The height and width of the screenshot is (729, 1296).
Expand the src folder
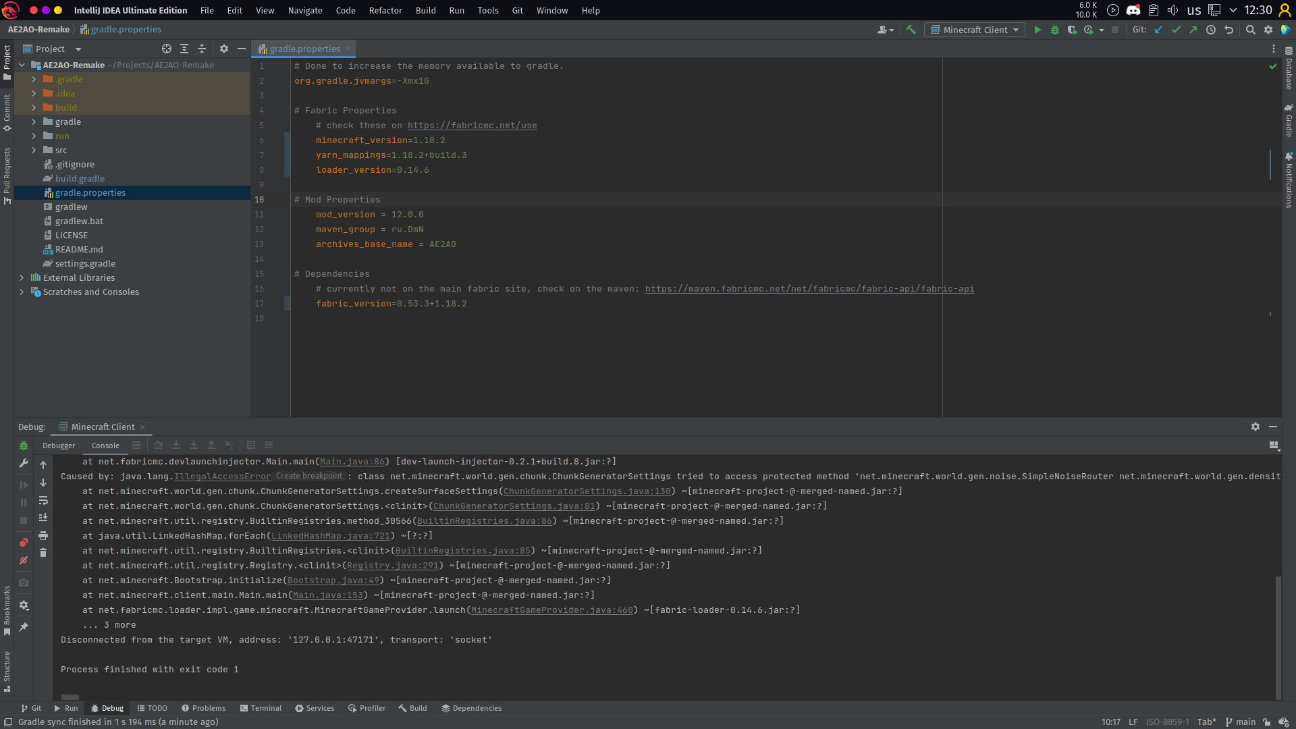point(33,150)
